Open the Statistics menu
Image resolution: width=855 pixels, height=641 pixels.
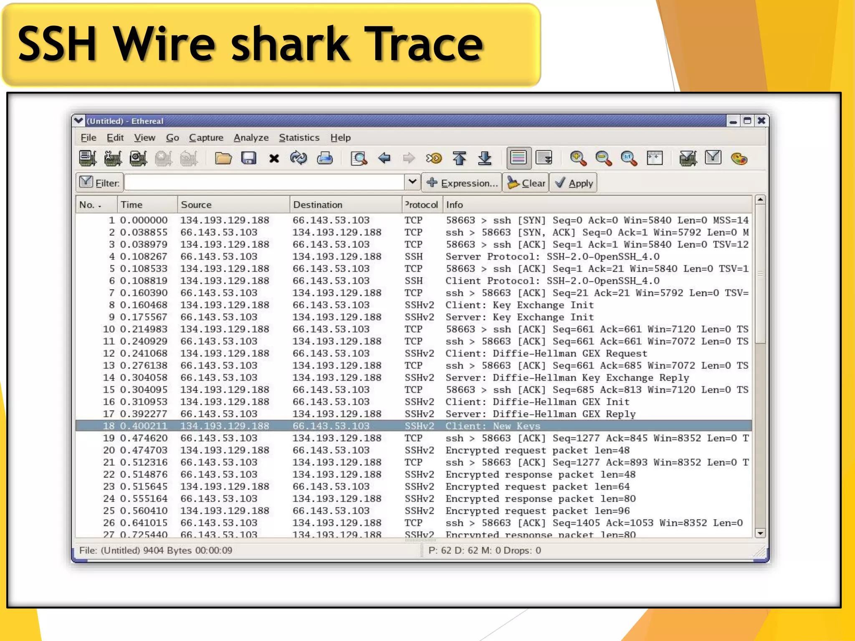coord(299,138)
